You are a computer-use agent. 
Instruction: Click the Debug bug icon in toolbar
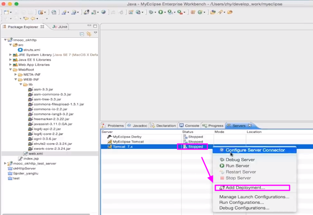point(151,12)
